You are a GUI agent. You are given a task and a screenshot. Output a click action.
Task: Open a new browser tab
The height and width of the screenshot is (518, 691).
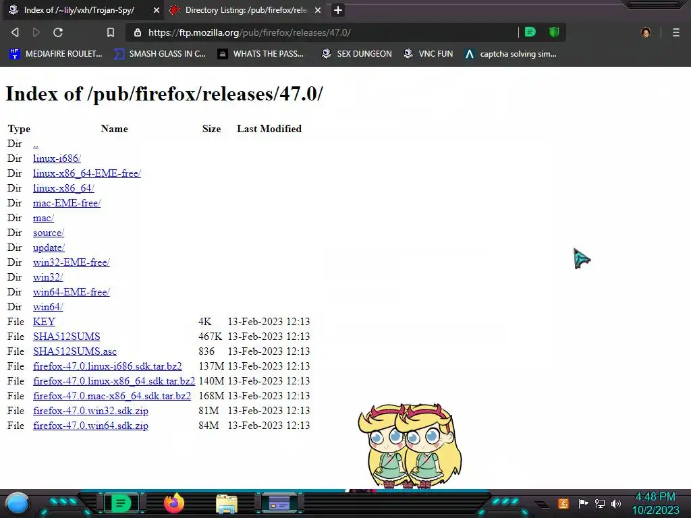[337, 10]
